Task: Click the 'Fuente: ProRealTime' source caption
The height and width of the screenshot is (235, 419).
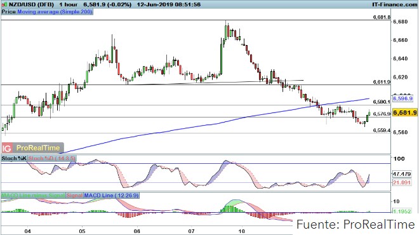Action: click(x=356, y=224)
